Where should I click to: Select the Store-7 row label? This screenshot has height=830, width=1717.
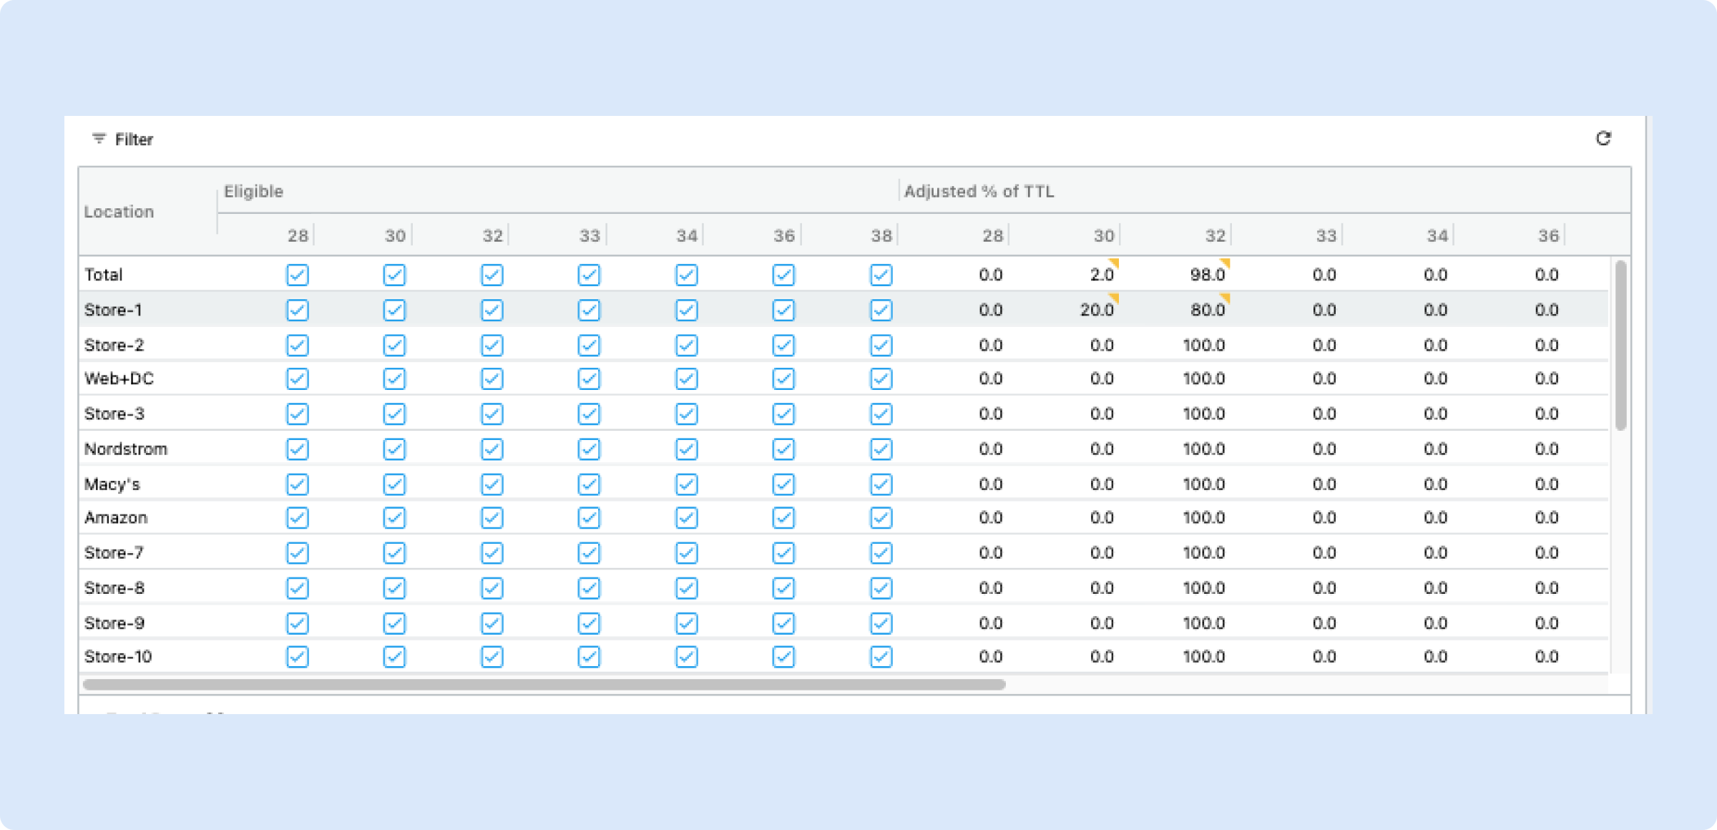pyautogui.click(x=114, y=552)
